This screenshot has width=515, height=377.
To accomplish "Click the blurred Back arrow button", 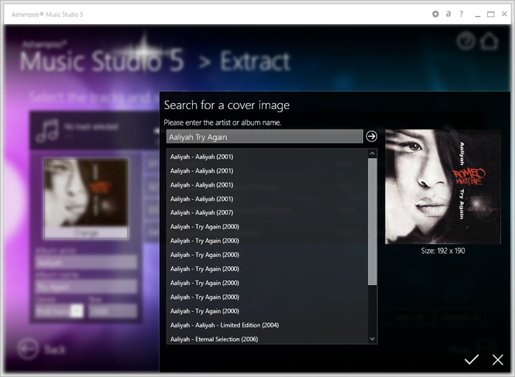I will (28, 349).
